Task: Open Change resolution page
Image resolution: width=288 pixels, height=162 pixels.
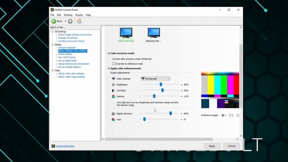Action: click(67, 48)
